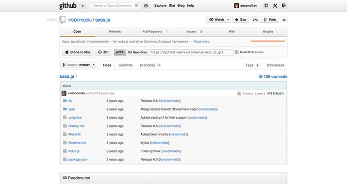Switch to the Network tab

tap(115, 31)
